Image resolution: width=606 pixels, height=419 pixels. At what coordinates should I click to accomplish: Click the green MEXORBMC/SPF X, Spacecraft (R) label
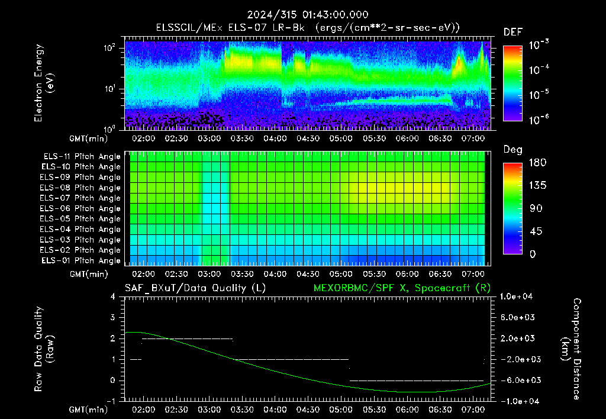[402, 288]
